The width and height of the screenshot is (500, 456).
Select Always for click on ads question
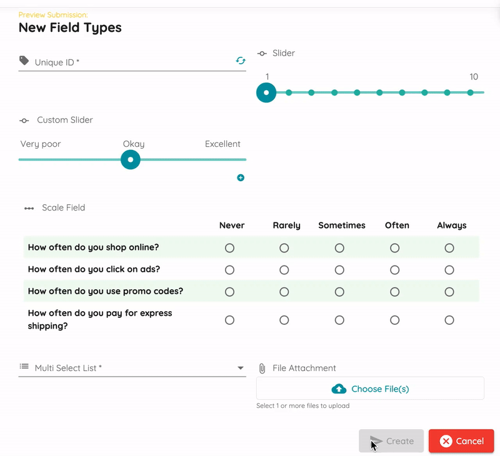[449, 270]
